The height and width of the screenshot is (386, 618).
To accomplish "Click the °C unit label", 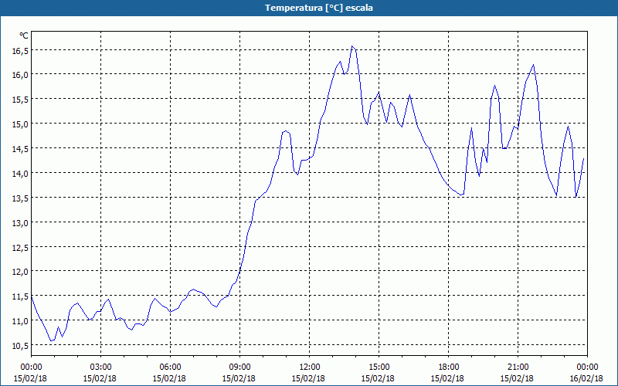I will click(x=24, y=36).
